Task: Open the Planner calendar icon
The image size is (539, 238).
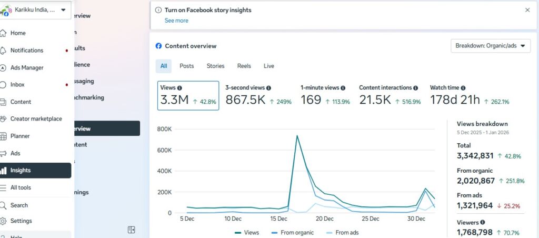Action: pyautogui.click(x=4, y=136)
